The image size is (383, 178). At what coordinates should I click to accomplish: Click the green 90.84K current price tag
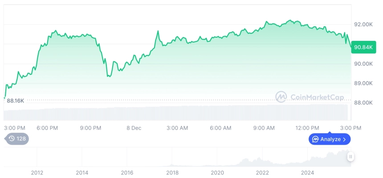pyautogui.click(x=363, y=47)
